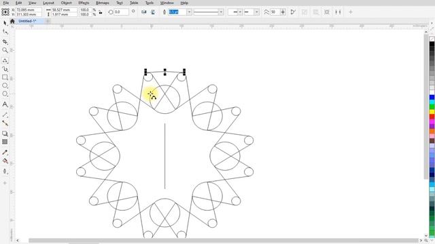Viewport: 435px width, 244px height.
Task: Open the Tools menu
Action: click(x=150, y=3)
